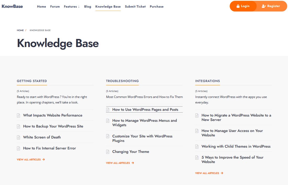Click the large Knowledge Base page title
Viewport: 288px width, 185px height.
[58, 44]
